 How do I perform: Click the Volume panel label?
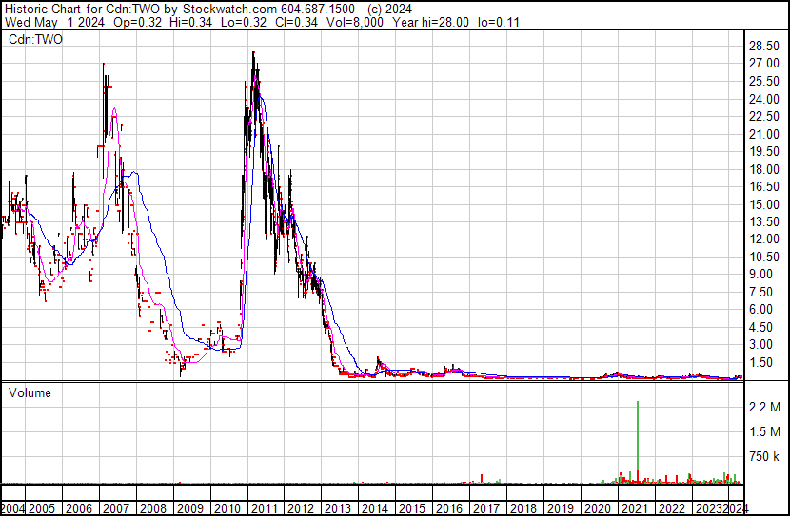(x=30, y=392)
